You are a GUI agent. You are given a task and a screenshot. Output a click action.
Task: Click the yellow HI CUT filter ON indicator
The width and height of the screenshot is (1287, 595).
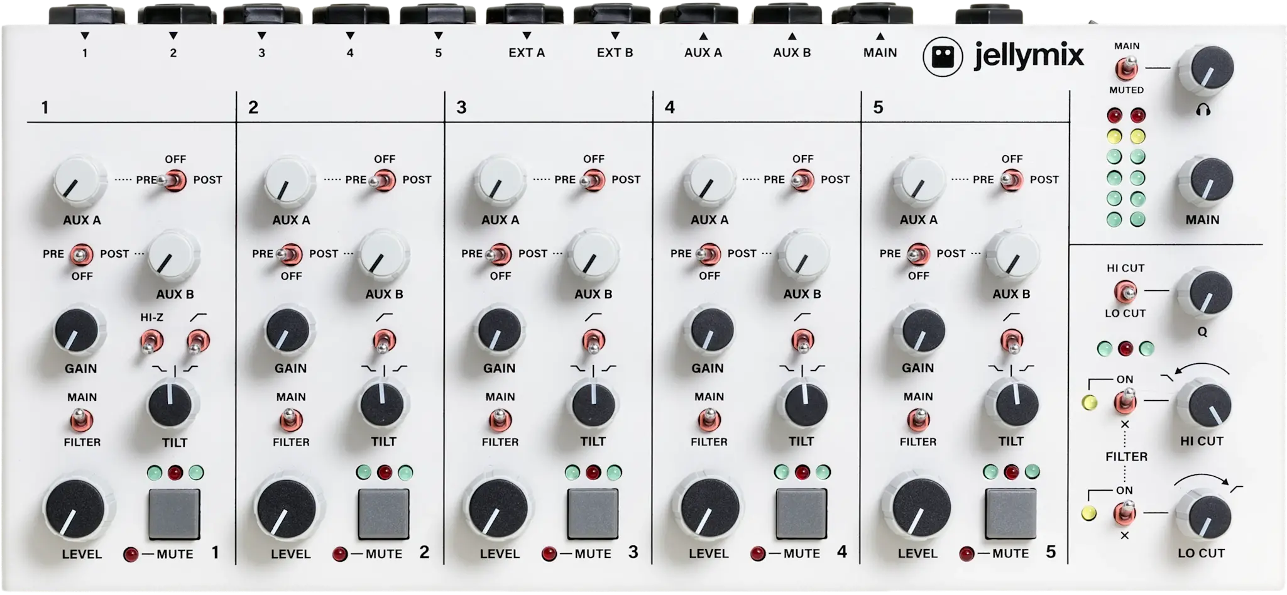click(1089, 403)
